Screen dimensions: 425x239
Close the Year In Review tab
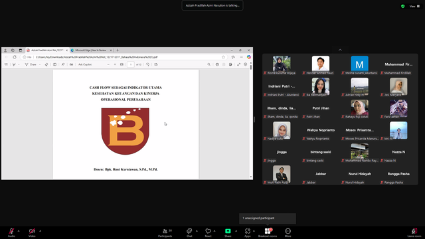pos(111,50)
